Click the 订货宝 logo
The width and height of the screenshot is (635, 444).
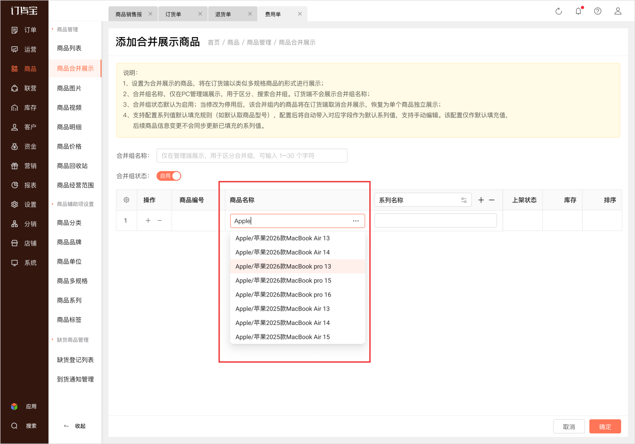click(x=24, y=11)
